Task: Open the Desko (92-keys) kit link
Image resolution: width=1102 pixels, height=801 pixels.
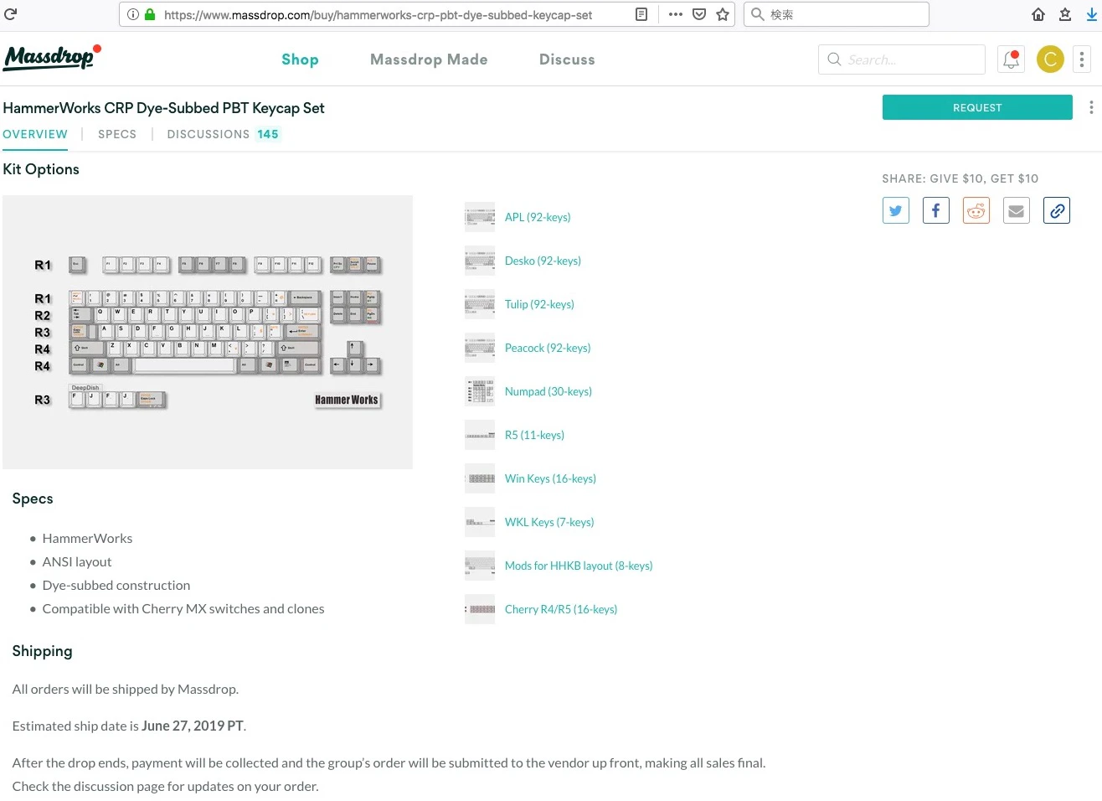Action: [543, 261]
